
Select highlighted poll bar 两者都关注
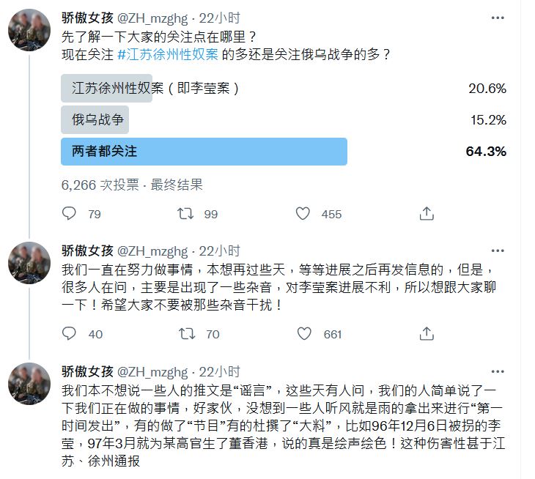[204, 152]
